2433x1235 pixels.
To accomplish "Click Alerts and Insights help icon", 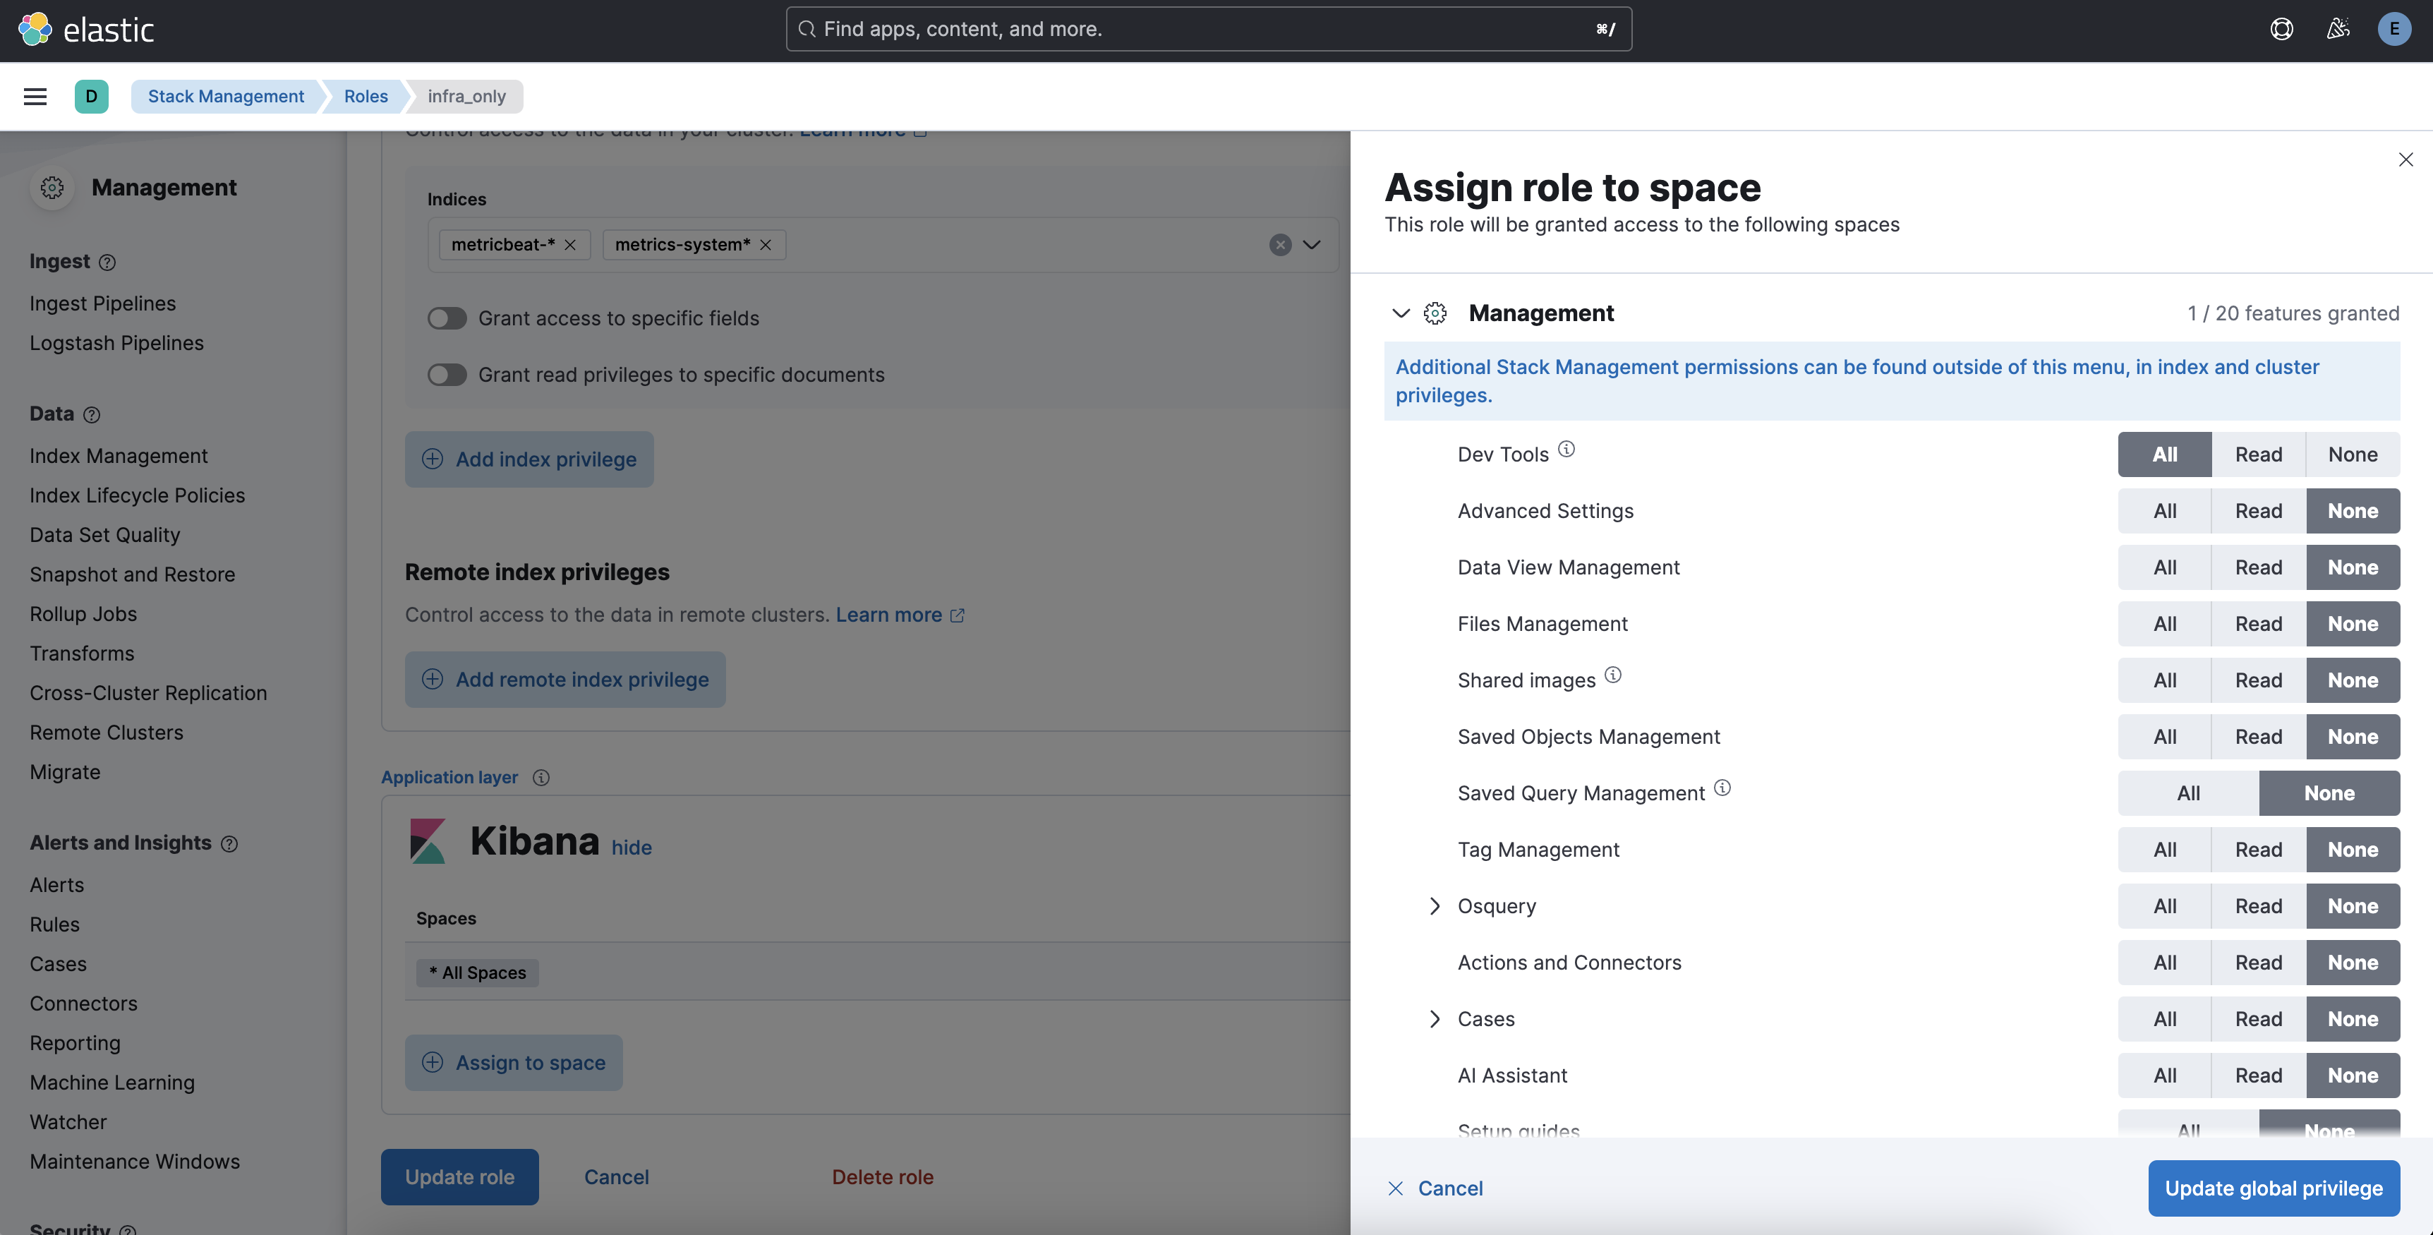I will [x=229, y=844].
